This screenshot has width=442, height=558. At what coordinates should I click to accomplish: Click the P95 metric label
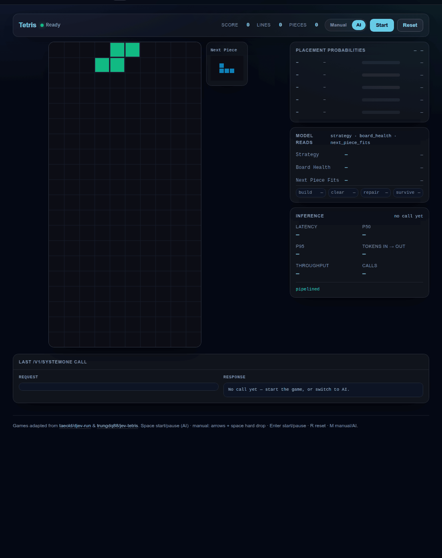300,246
